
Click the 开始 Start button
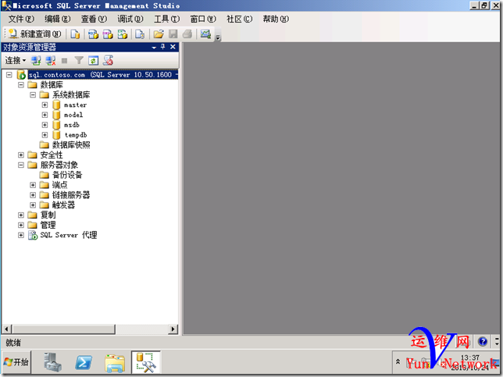[x=16, y=363]
